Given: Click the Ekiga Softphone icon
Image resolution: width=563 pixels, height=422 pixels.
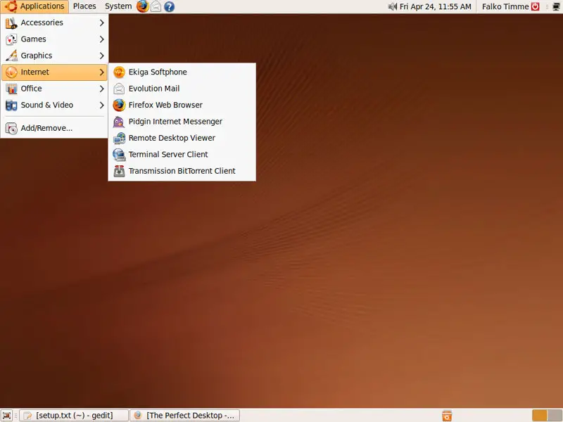Looking at the screenshot, I should pos(119,72).
